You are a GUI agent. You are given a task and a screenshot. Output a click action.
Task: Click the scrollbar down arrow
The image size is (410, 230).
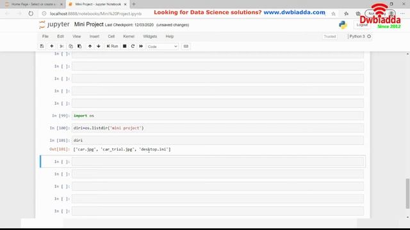coord(407,217)
